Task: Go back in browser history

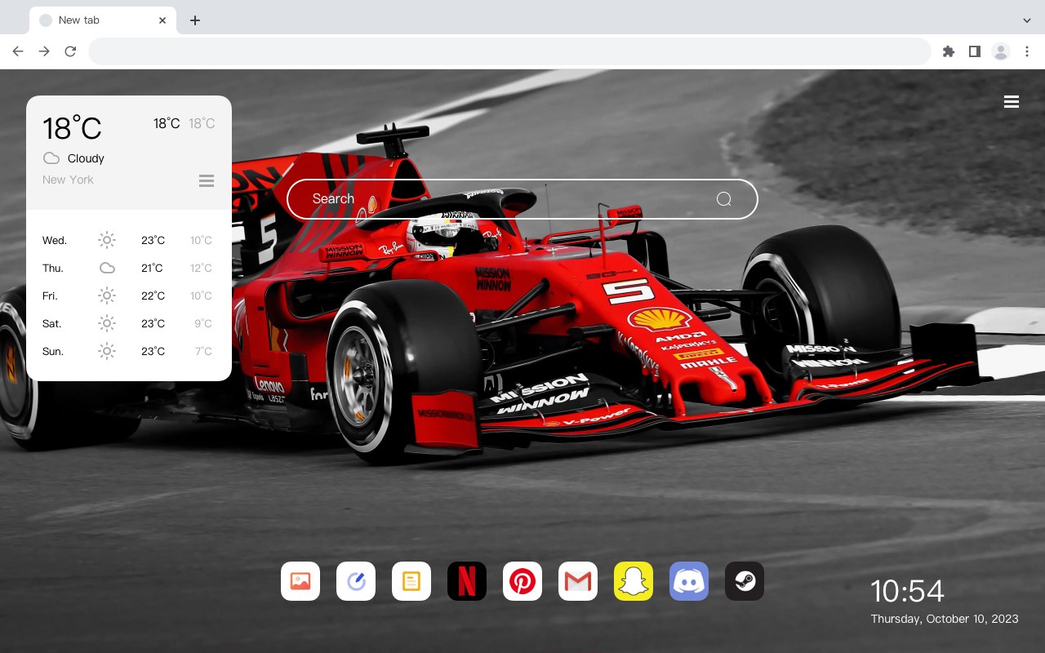Action: point(18,51)
